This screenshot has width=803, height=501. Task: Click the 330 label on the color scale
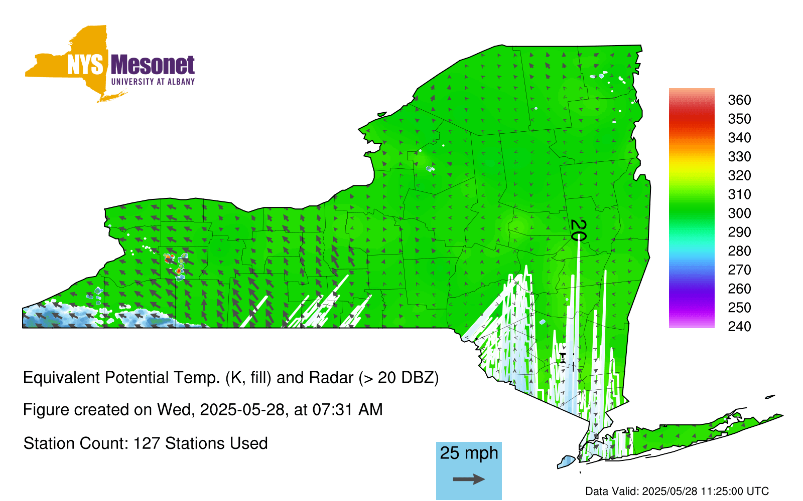pyautogui.click(x=739, y=157)
